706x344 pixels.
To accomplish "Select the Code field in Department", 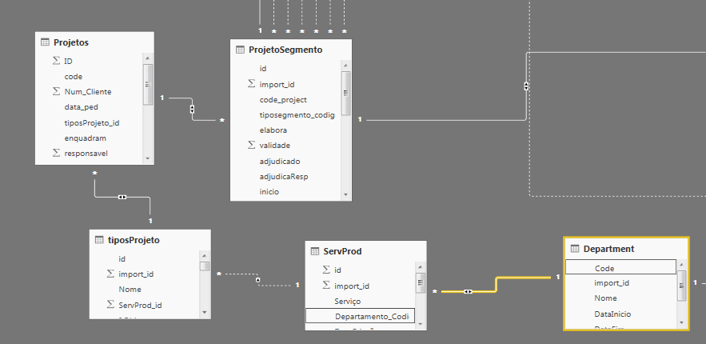I will 621,267.
